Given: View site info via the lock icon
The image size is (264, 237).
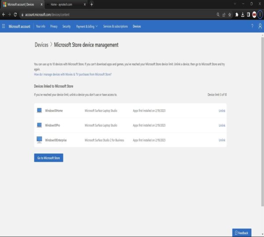Looking at the screenshot, I should point(22,15).
